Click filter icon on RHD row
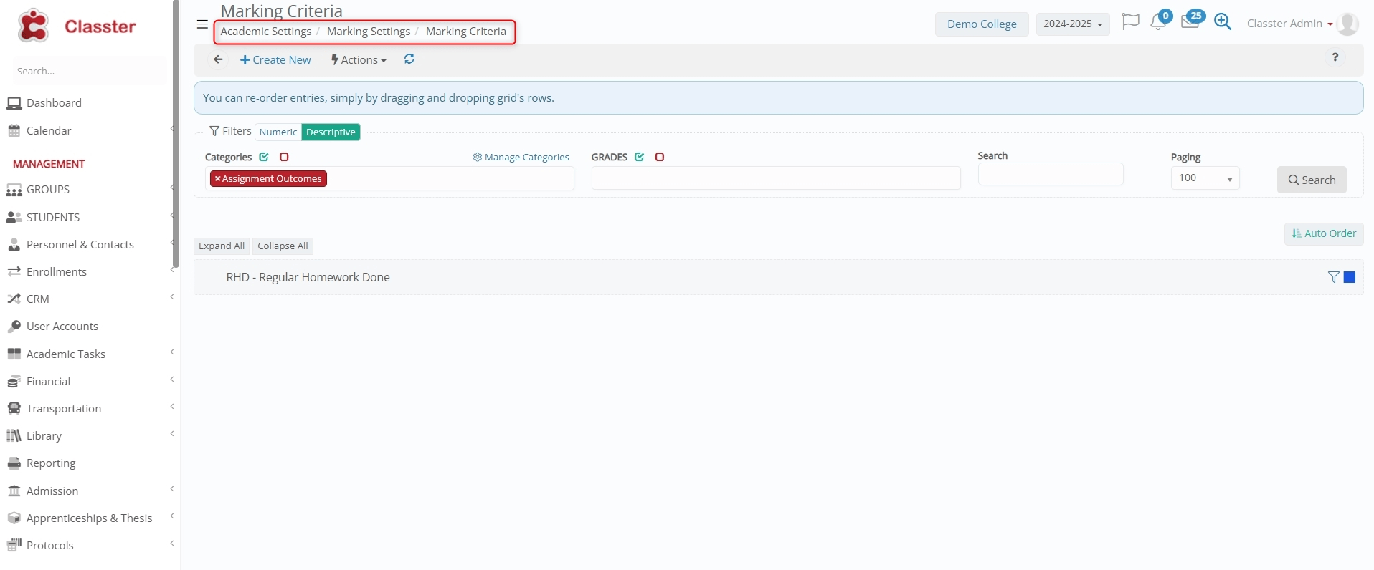Image resolution: width=1374 pixels, height=570 pixels. (1333, 277)
